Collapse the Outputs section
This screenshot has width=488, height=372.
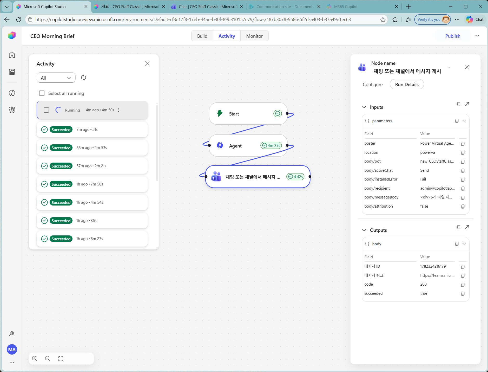pos(364,230)
